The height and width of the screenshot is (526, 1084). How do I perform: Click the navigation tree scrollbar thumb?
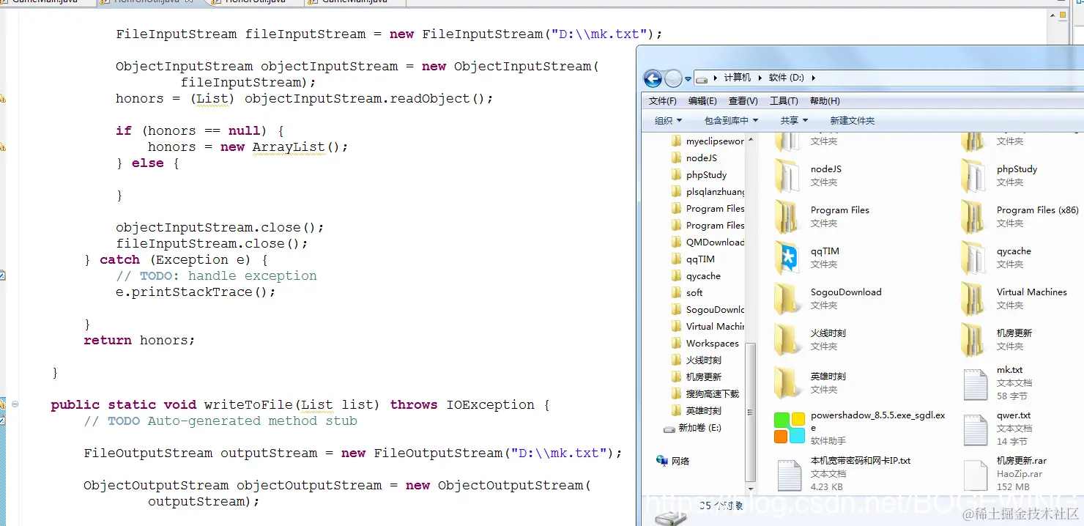[x=750, y=412]
